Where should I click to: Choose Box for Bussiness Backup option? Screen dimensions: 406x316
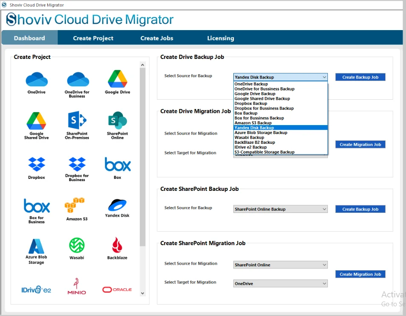(x=281, y=118)
